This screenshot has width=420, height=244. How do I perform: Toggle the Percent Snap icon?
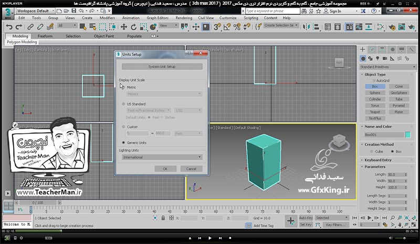click(237, 27)
